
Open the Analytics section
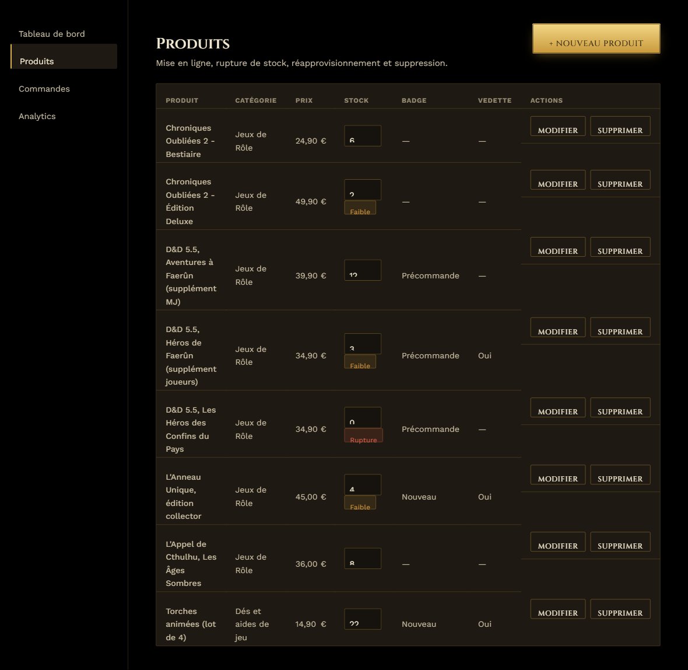coord(37,116)
